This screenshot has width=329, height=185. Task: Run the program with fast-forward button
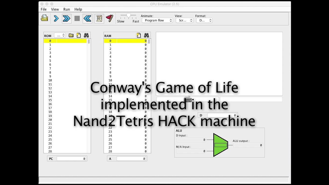67,18
